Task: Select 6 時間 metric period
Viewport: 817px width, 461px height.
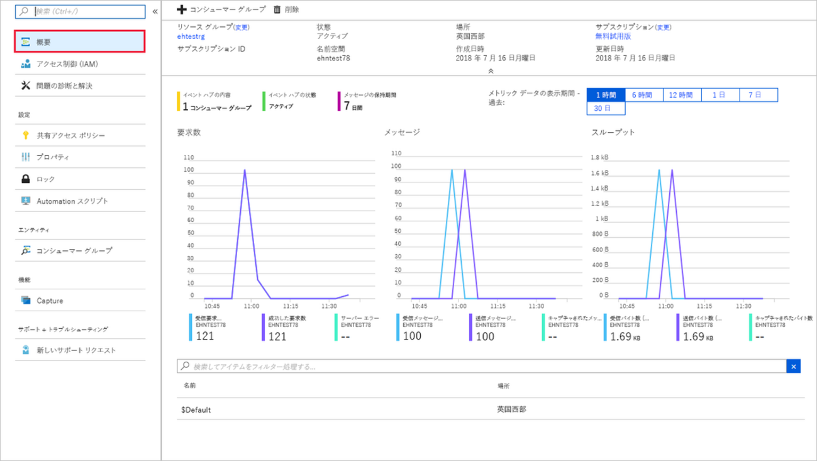Action: [643, 95]
